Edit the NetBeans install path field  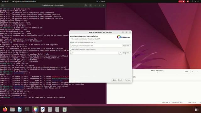(x=96, y=46)
